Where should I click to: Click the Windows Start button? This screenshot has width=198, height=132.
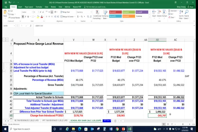click(x=5, y=129)
